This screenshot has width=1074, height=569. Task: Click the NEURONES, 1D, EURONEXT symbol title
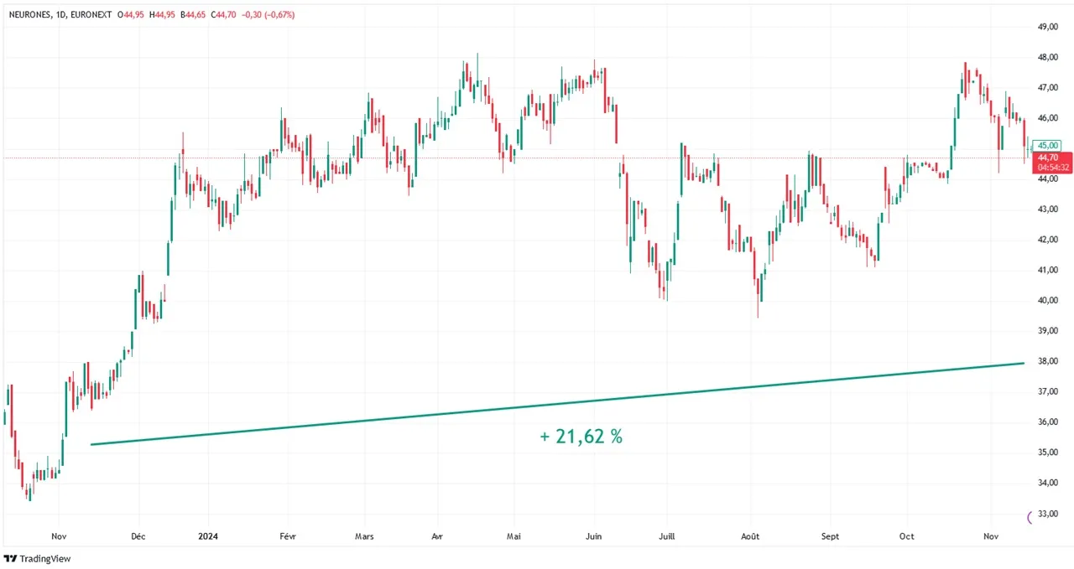pos(57,15)
